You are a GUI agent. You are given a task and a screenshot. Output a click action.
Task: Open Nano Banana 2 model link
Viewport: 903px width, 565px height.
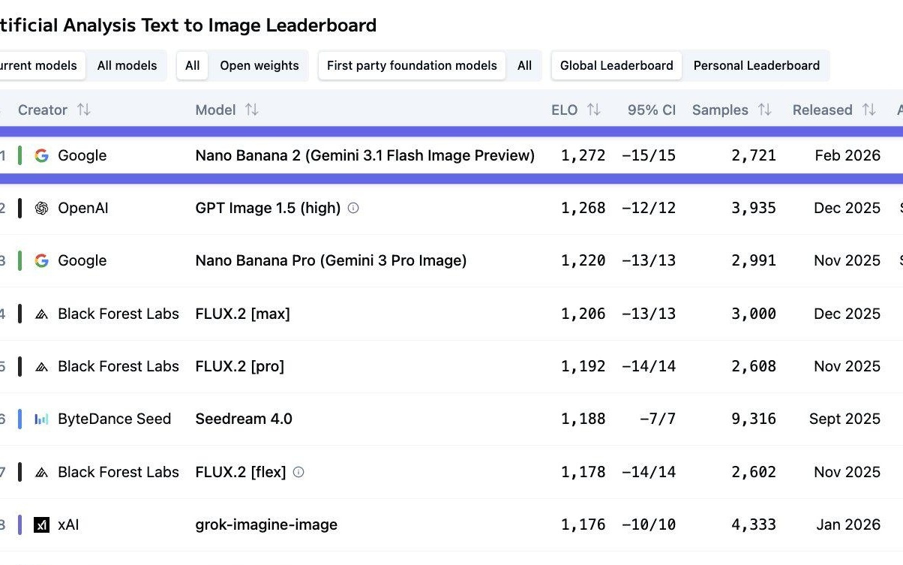364,156
